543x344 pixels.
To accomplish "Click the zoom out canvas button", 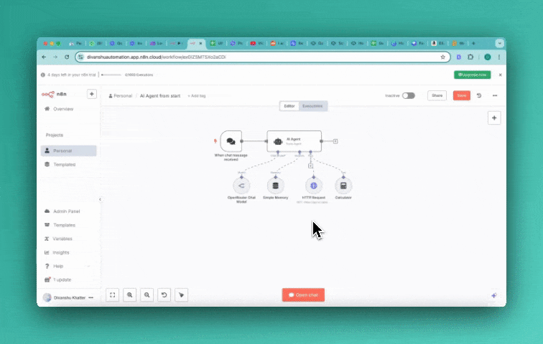I will [x=147, y=295].
